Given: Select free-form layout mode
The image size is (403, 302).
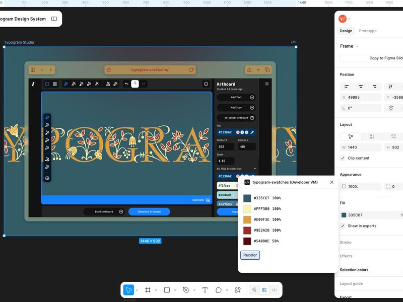Looking at the screenshot, I should 351,136.
